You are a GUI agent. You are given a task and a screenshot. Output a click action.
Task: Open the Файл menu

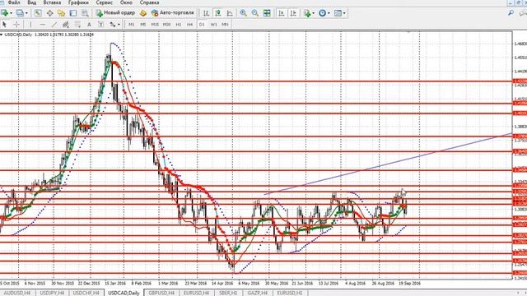[x=14, y=2]
